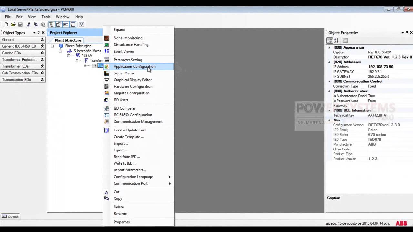Toggle the Output view toolbar icon
This screenshot has width=413, height=232.
(x=66, y=24)
